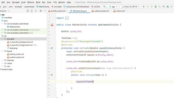Image resolution: width=174 pixels, height=98 pixels.
Task: Click override gutter marker beside onCreate
Action: click(52, 48)
